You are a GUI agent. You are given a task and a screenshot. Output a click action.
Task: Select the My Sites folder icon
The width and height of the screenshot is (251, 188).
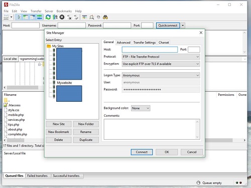pos(49,46)
